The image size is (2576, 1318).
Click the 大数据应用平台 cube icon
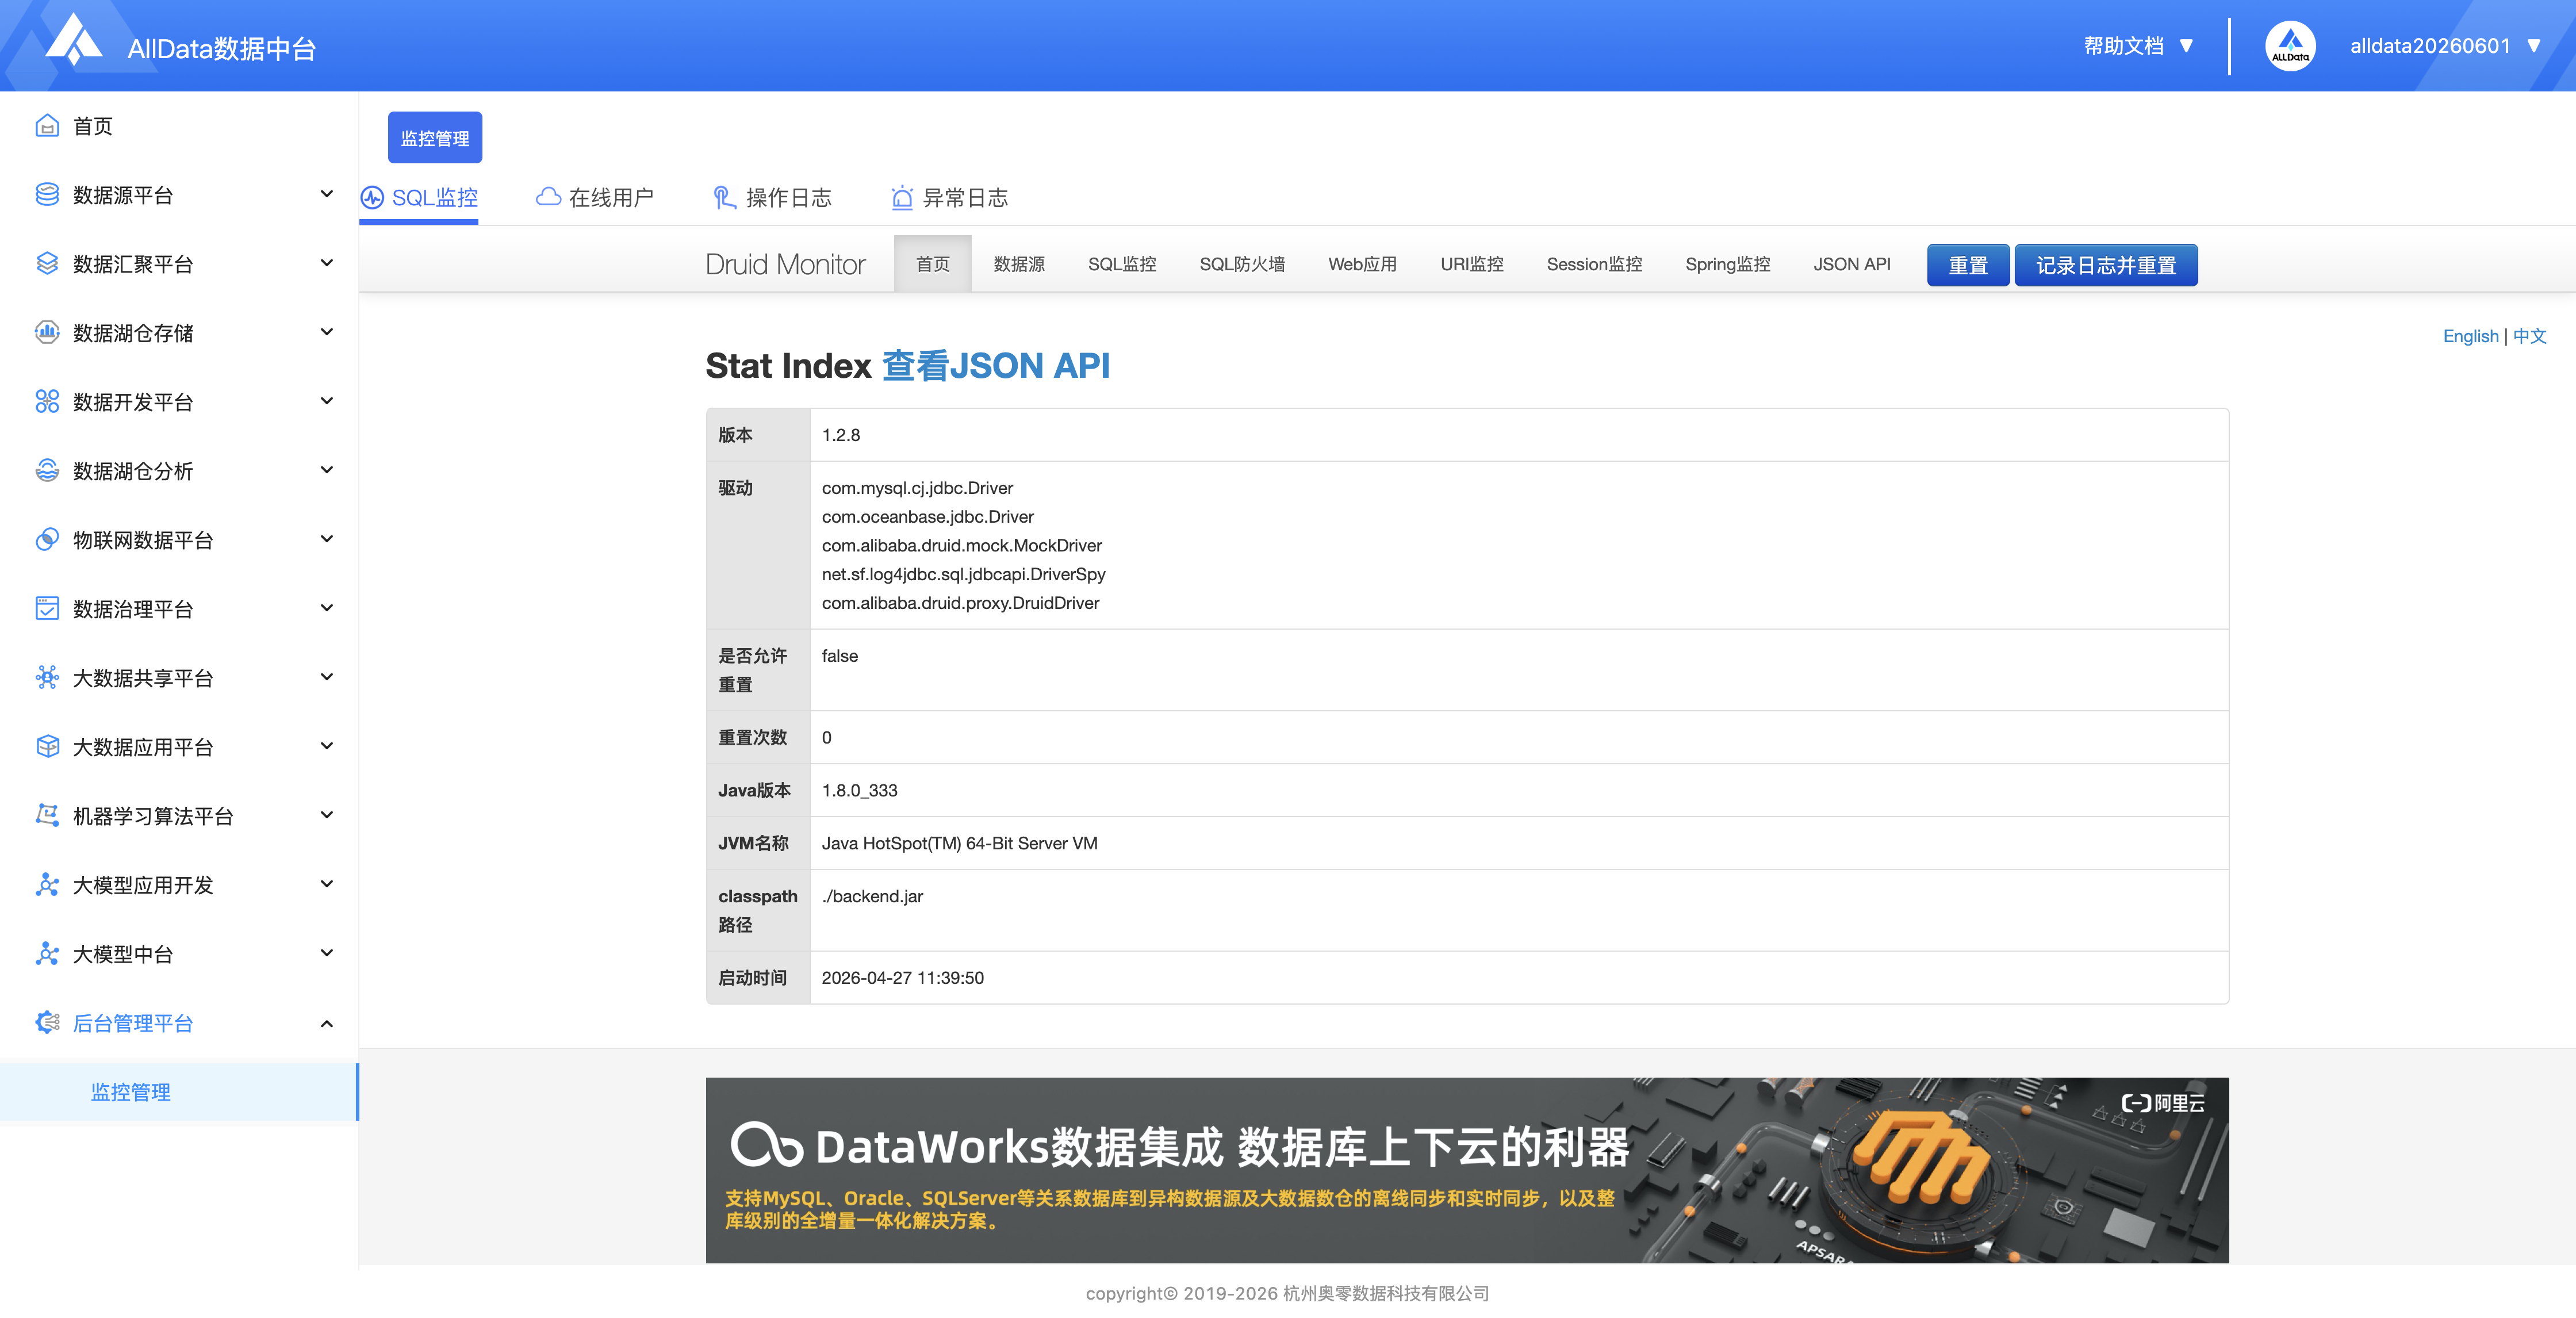47,746
